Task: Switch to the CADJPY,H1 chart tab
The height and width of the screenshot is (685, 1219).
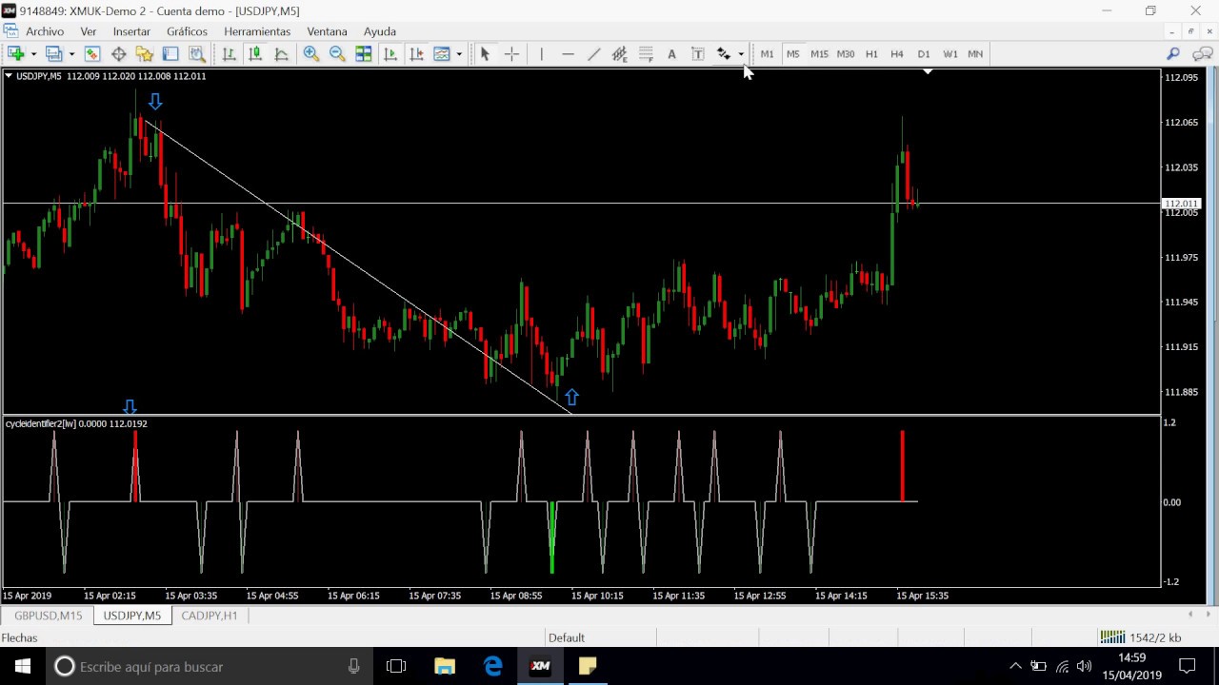Action: click(x=210, y=616)
